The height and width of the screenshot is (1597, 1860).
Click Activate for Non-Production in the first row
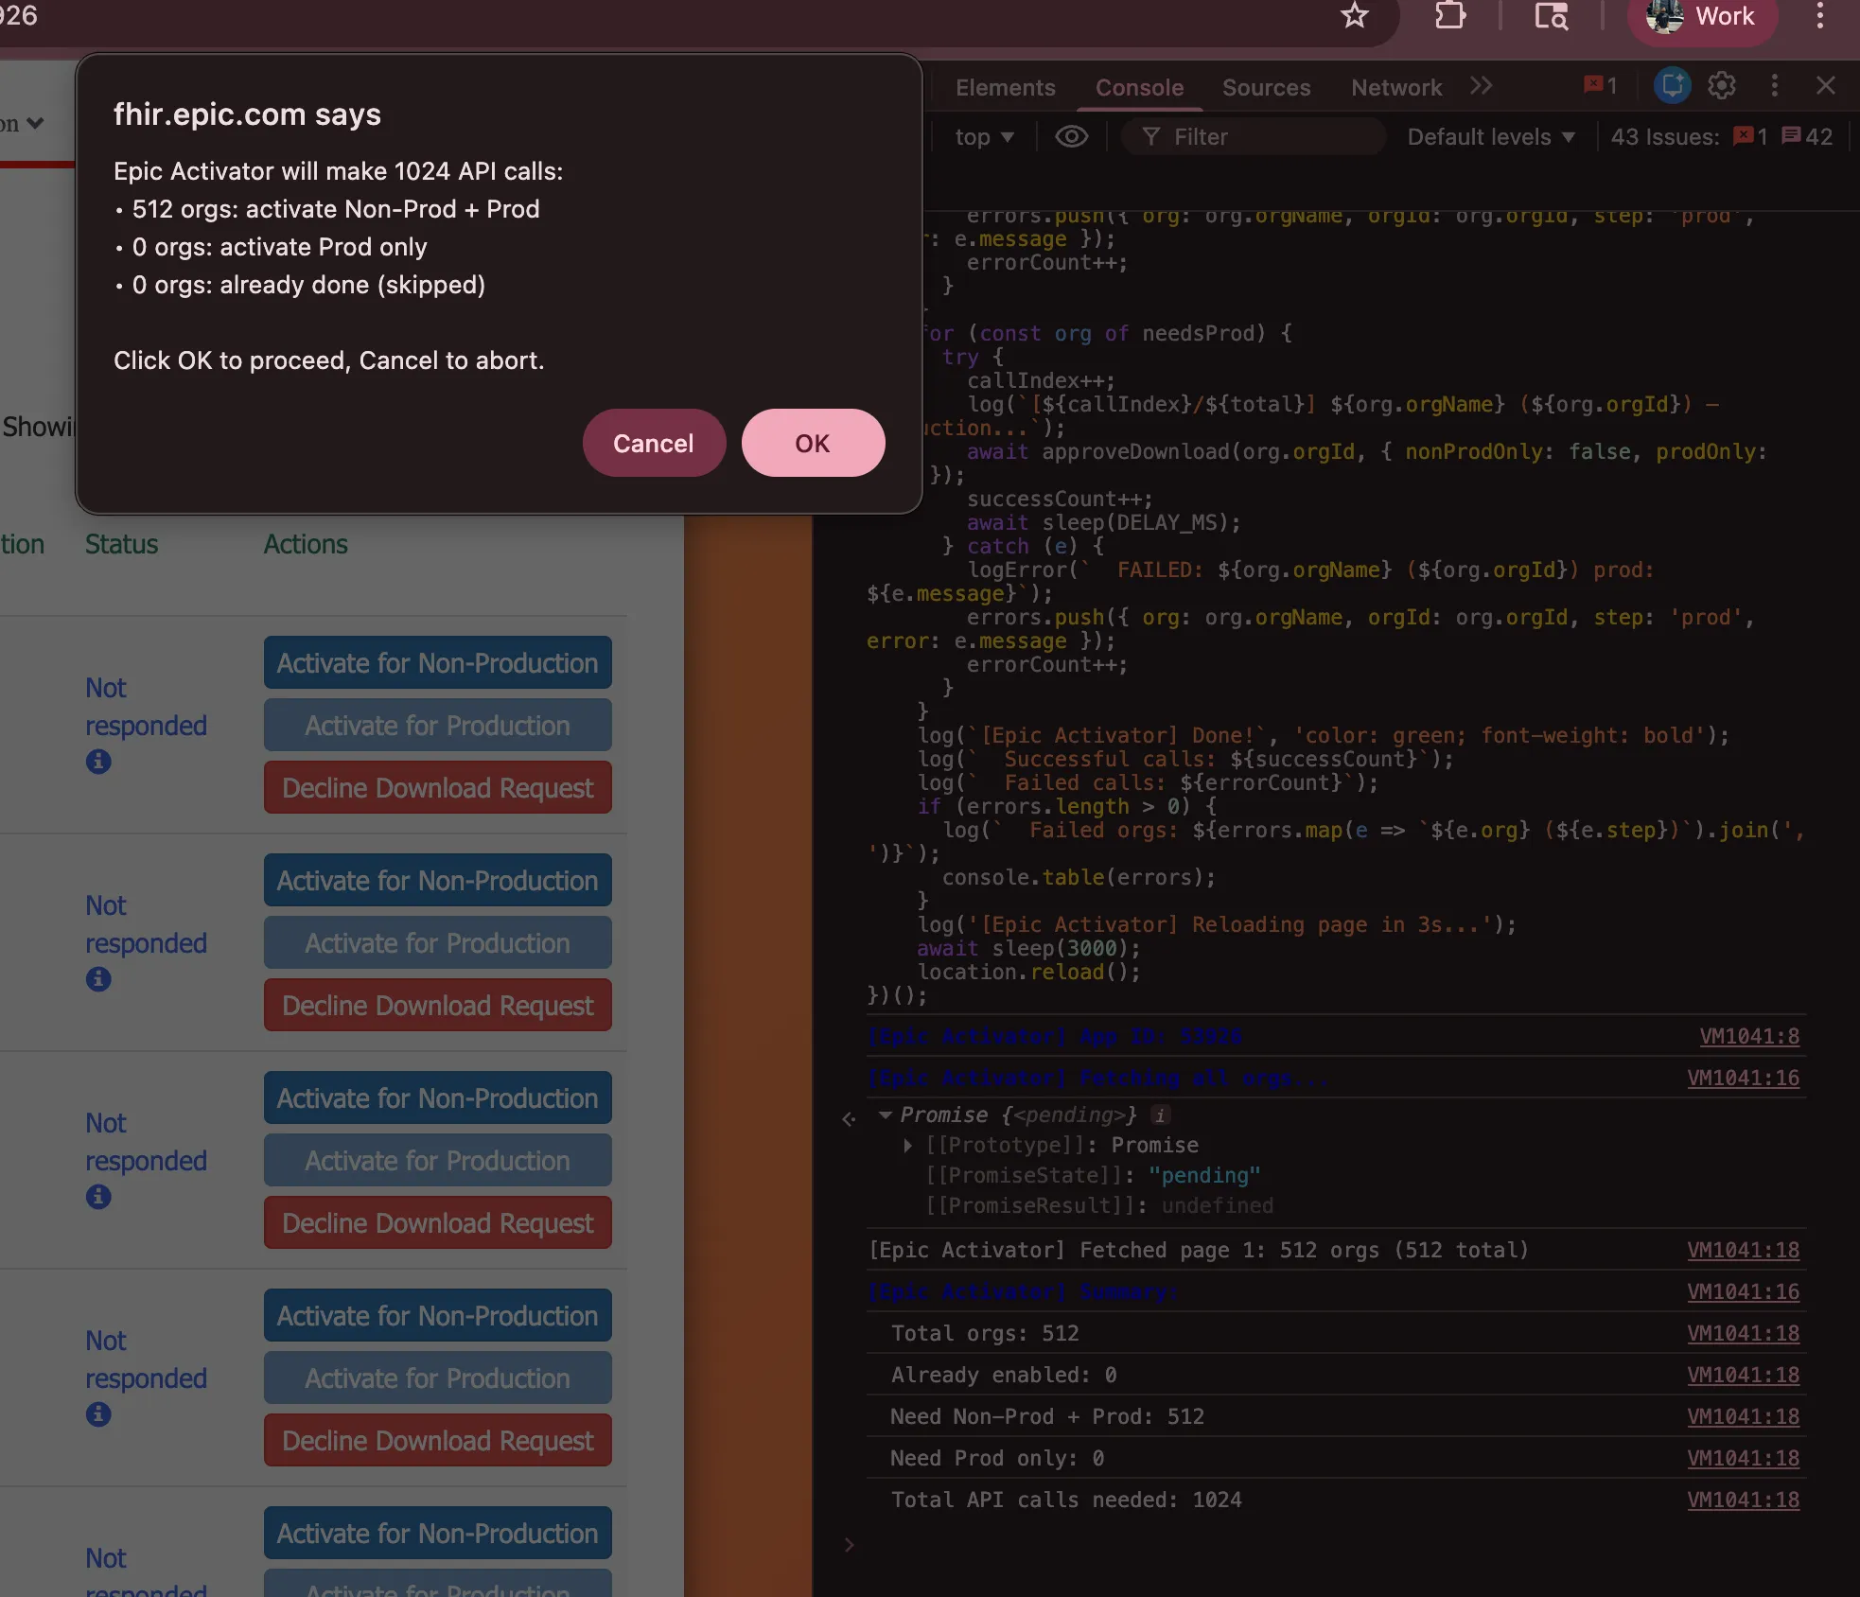pyautogui.click(x=437, y=662)
